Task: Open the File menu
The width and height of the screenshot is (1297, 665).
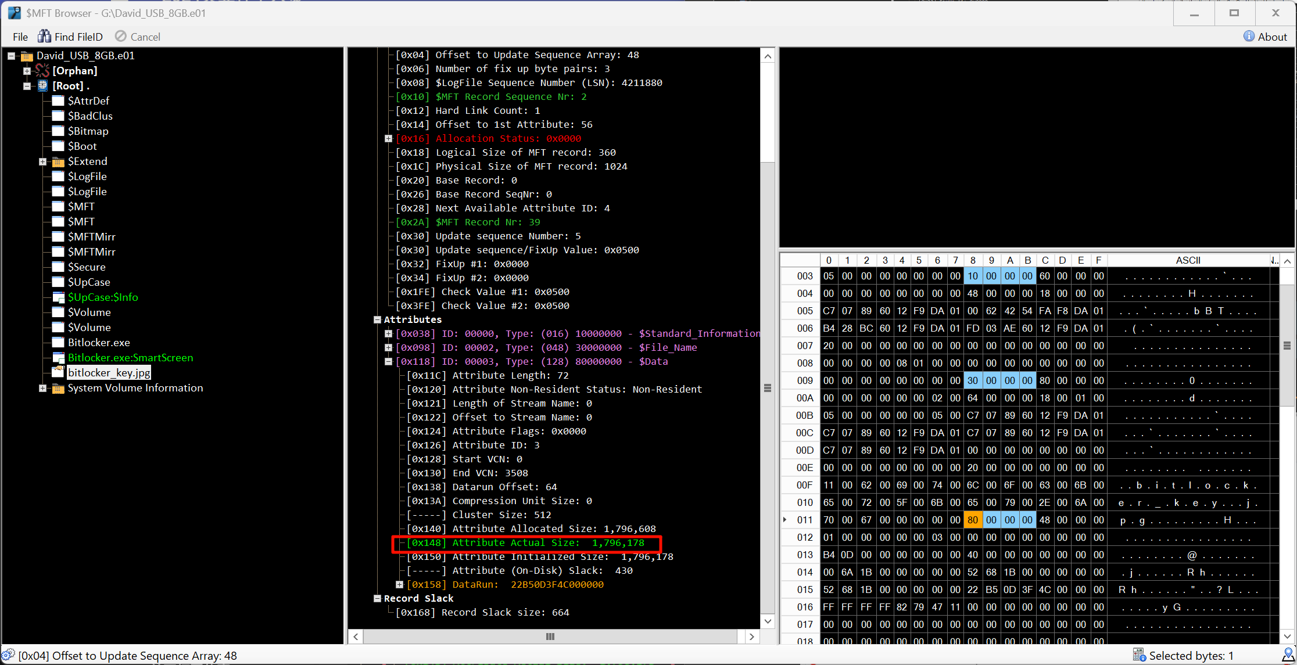Action: pyautogui.click(x=20, y=37)
